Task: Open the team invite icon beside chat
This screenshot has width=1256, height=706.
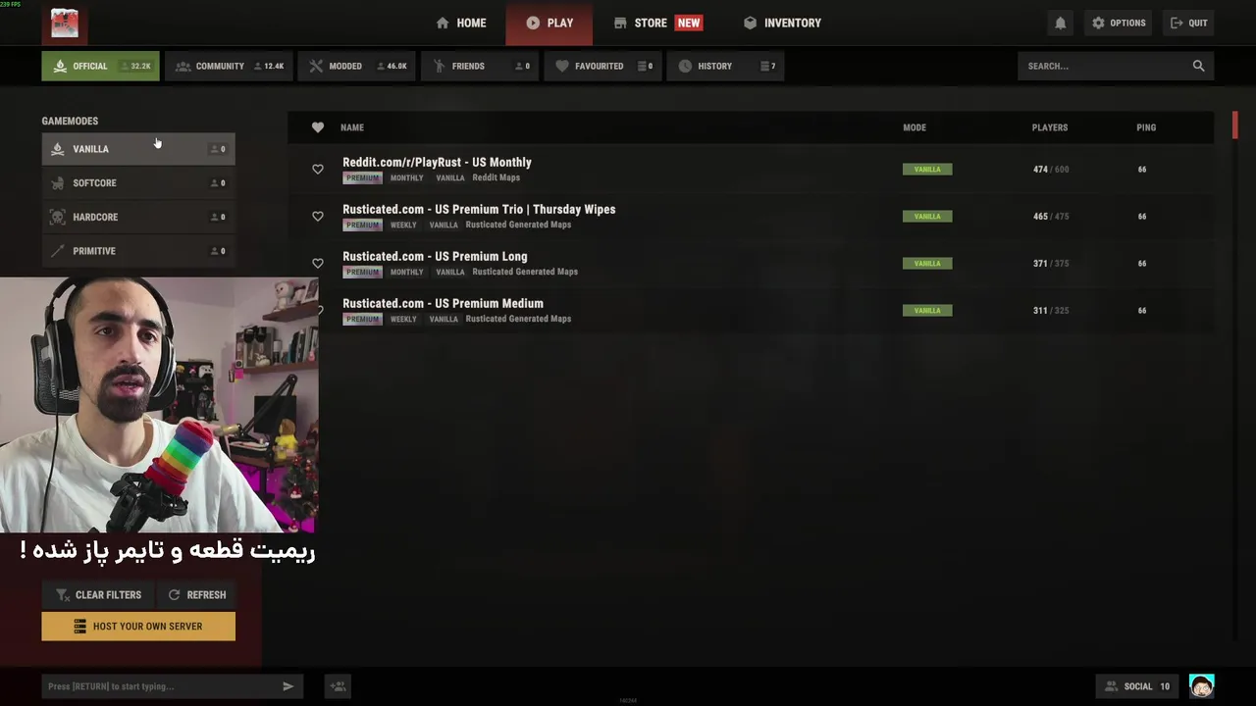Action: (338, 686)
